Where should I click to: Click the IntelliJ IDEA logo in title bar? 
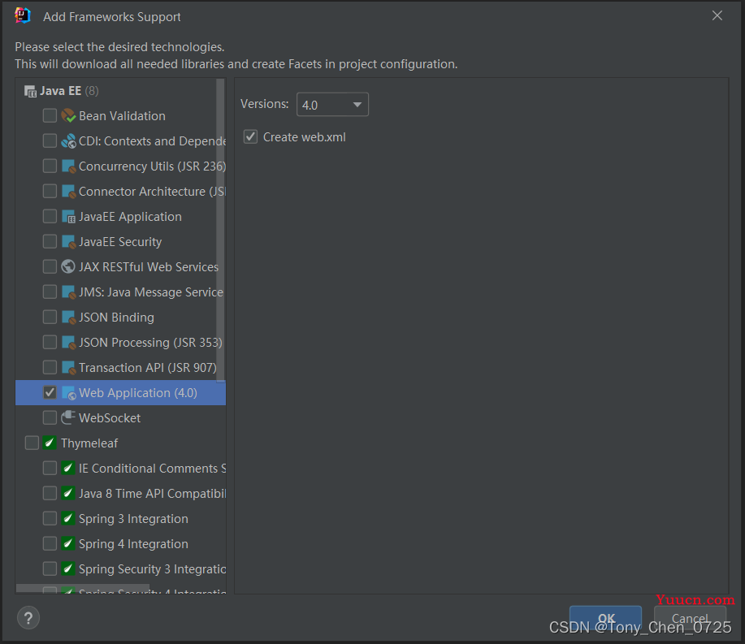click(x=22, y=15)
